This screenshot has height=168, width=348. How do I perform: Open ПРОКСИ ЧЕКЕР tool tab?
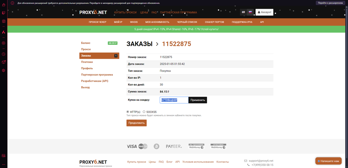[97, 22]
